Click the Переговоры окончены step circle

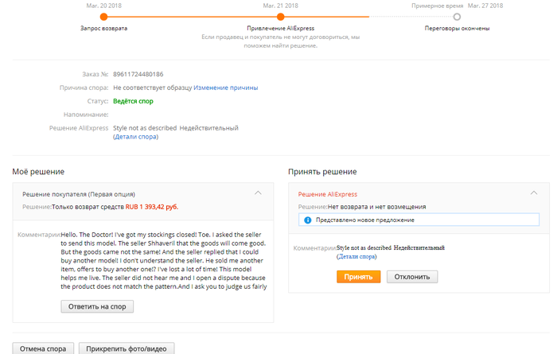[x=457, y=16]
